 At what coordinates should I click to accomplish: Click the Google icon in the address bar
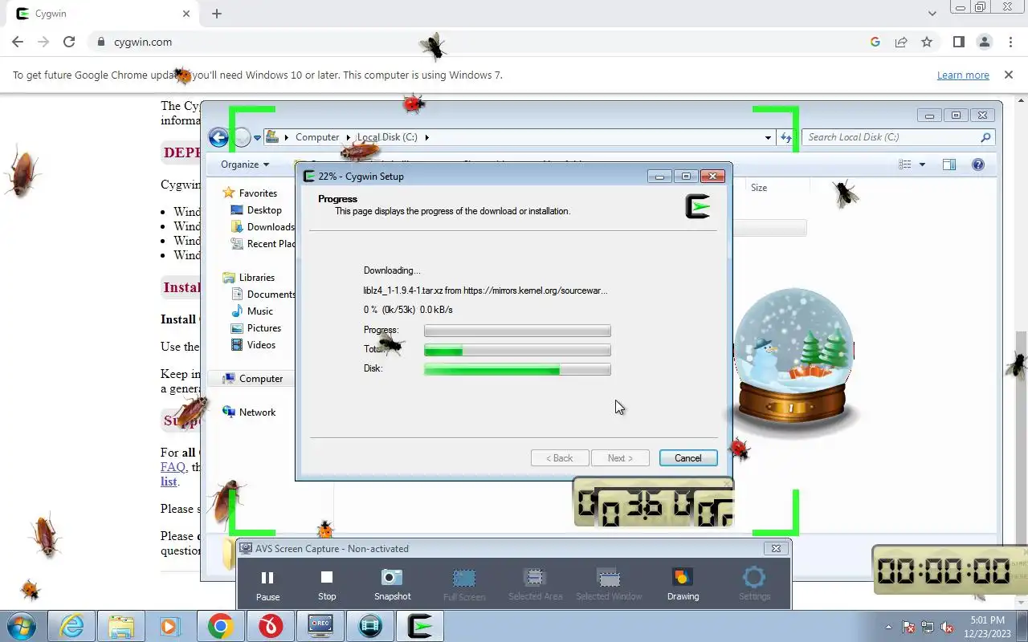(x=875, y=42)
